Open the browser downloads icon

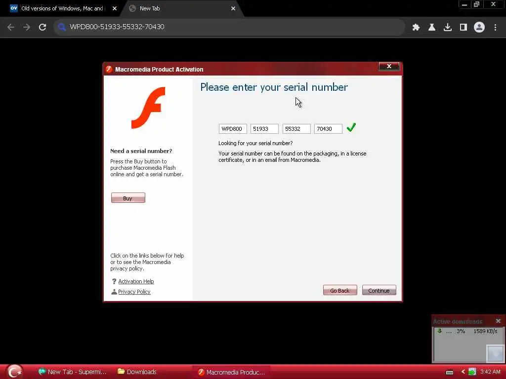[x=448, y=28]
